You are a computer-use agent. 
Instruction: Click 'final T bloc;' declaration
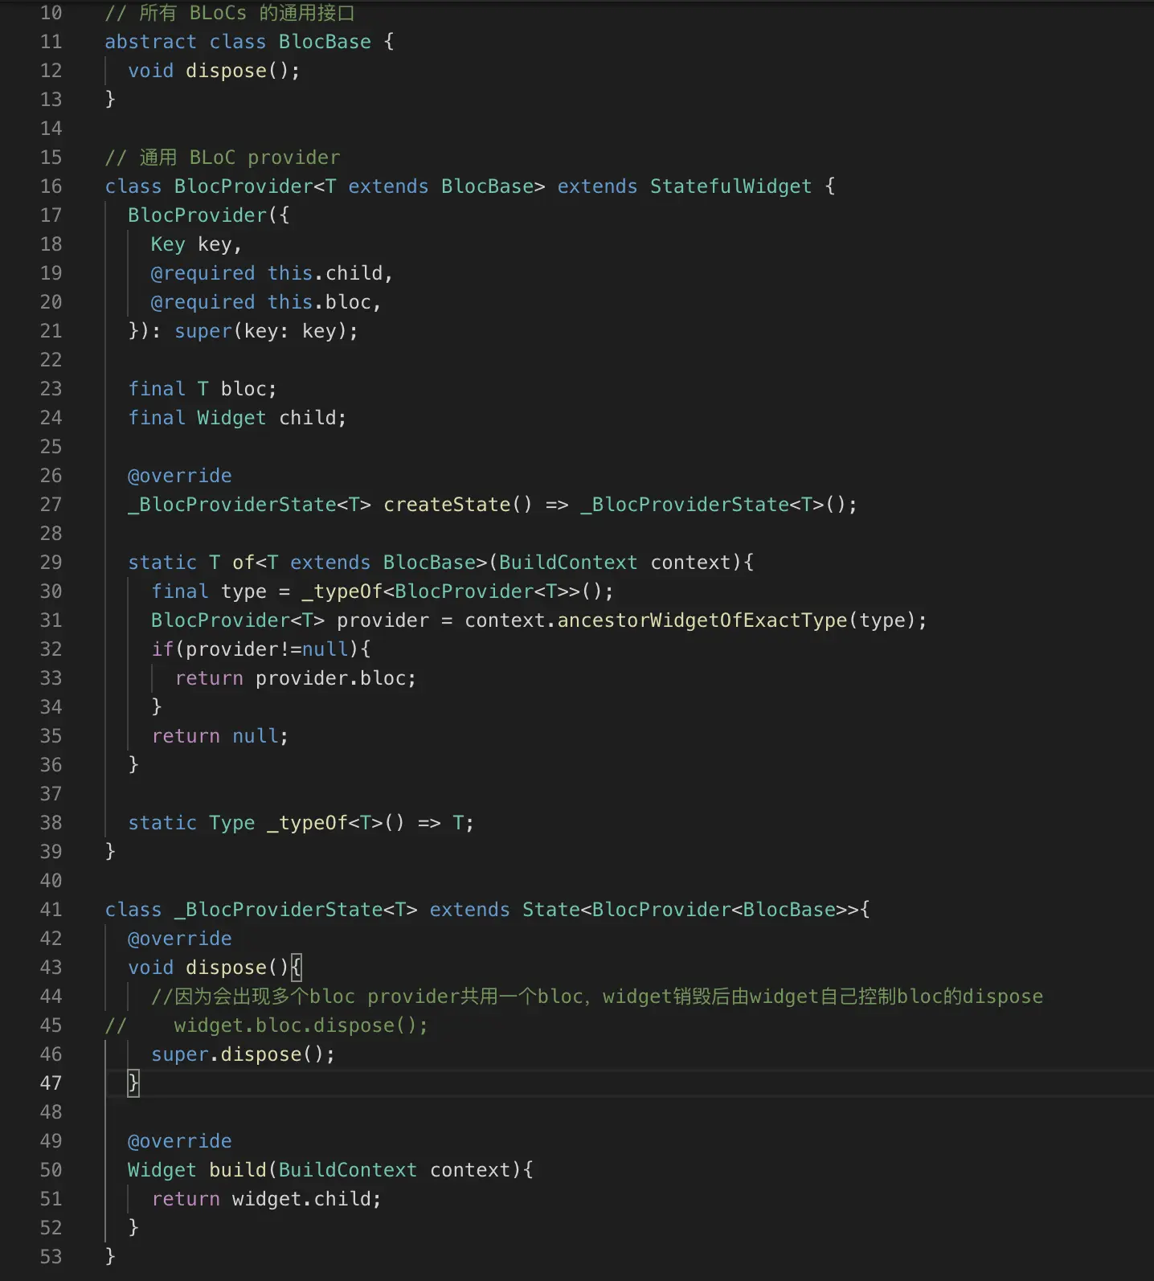point(203,389)
